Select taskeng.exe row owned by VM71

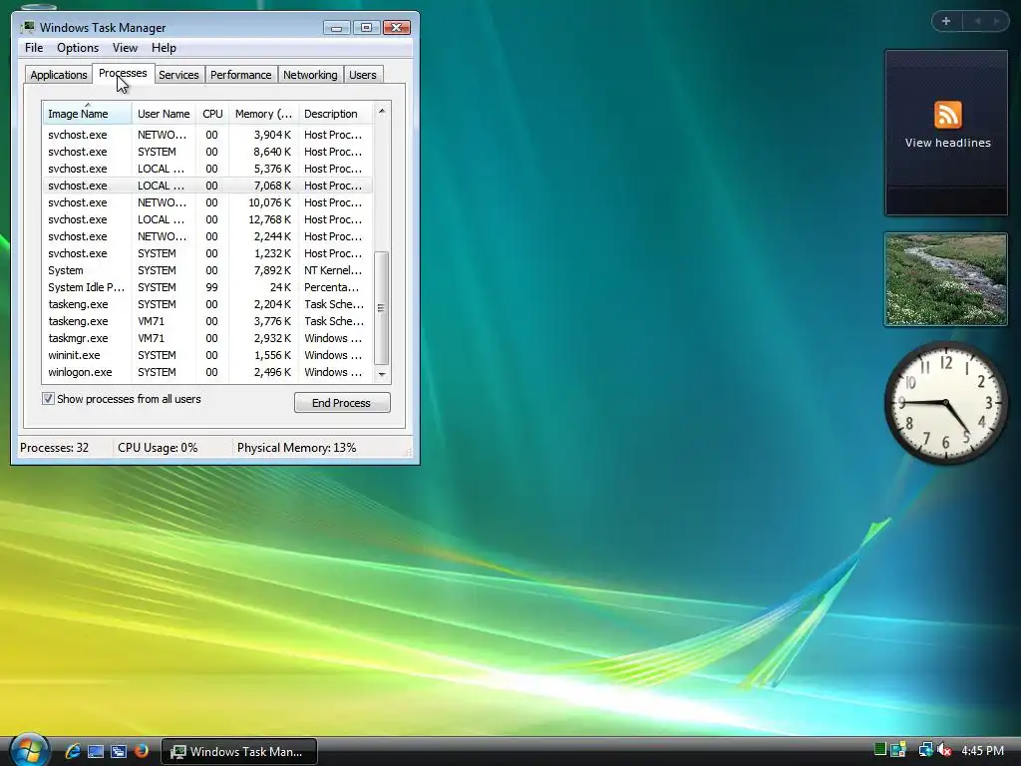point(208,321)
